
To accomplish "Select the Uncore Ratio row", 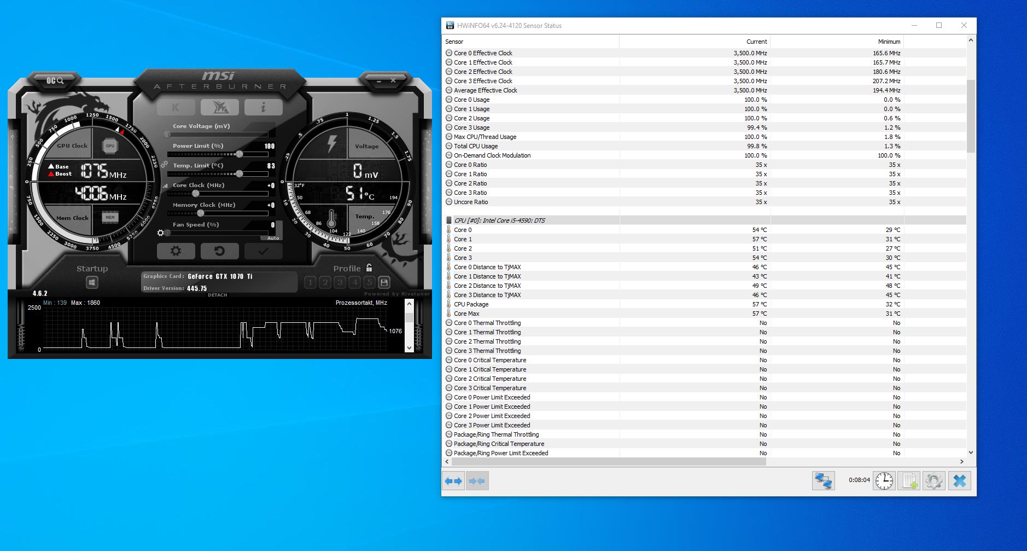I will click(x=704, y=202).
